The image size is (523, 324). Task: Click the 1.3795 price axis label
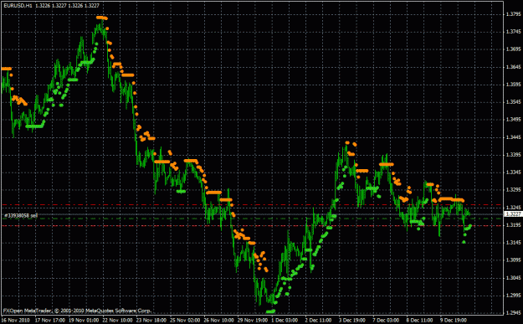513,14
